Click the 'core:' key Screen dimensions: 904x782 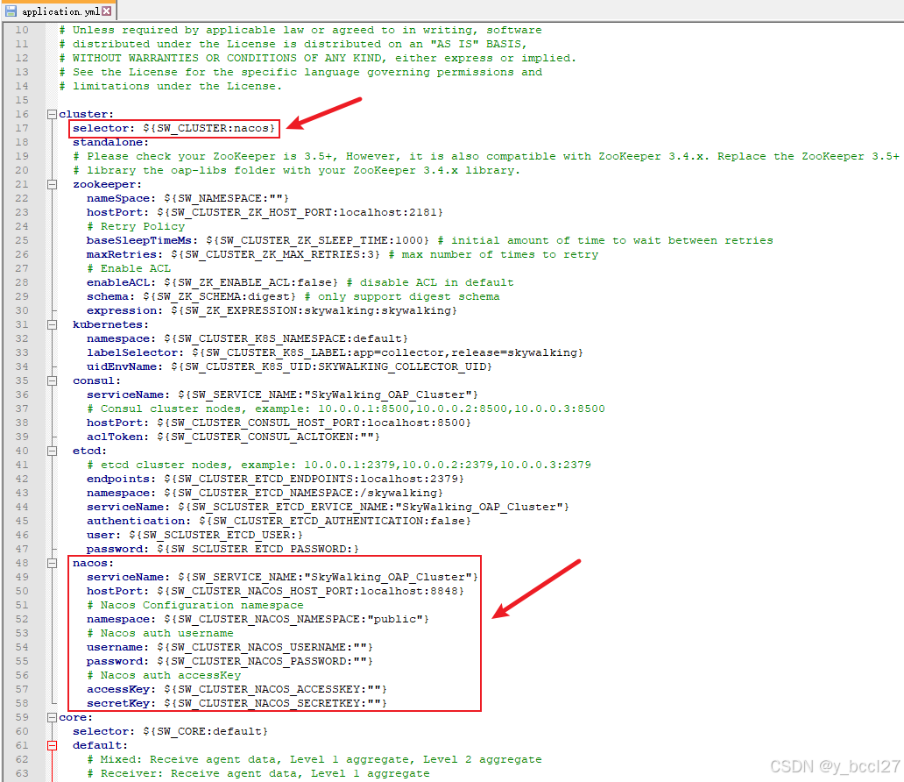click(x=76, y=717)
